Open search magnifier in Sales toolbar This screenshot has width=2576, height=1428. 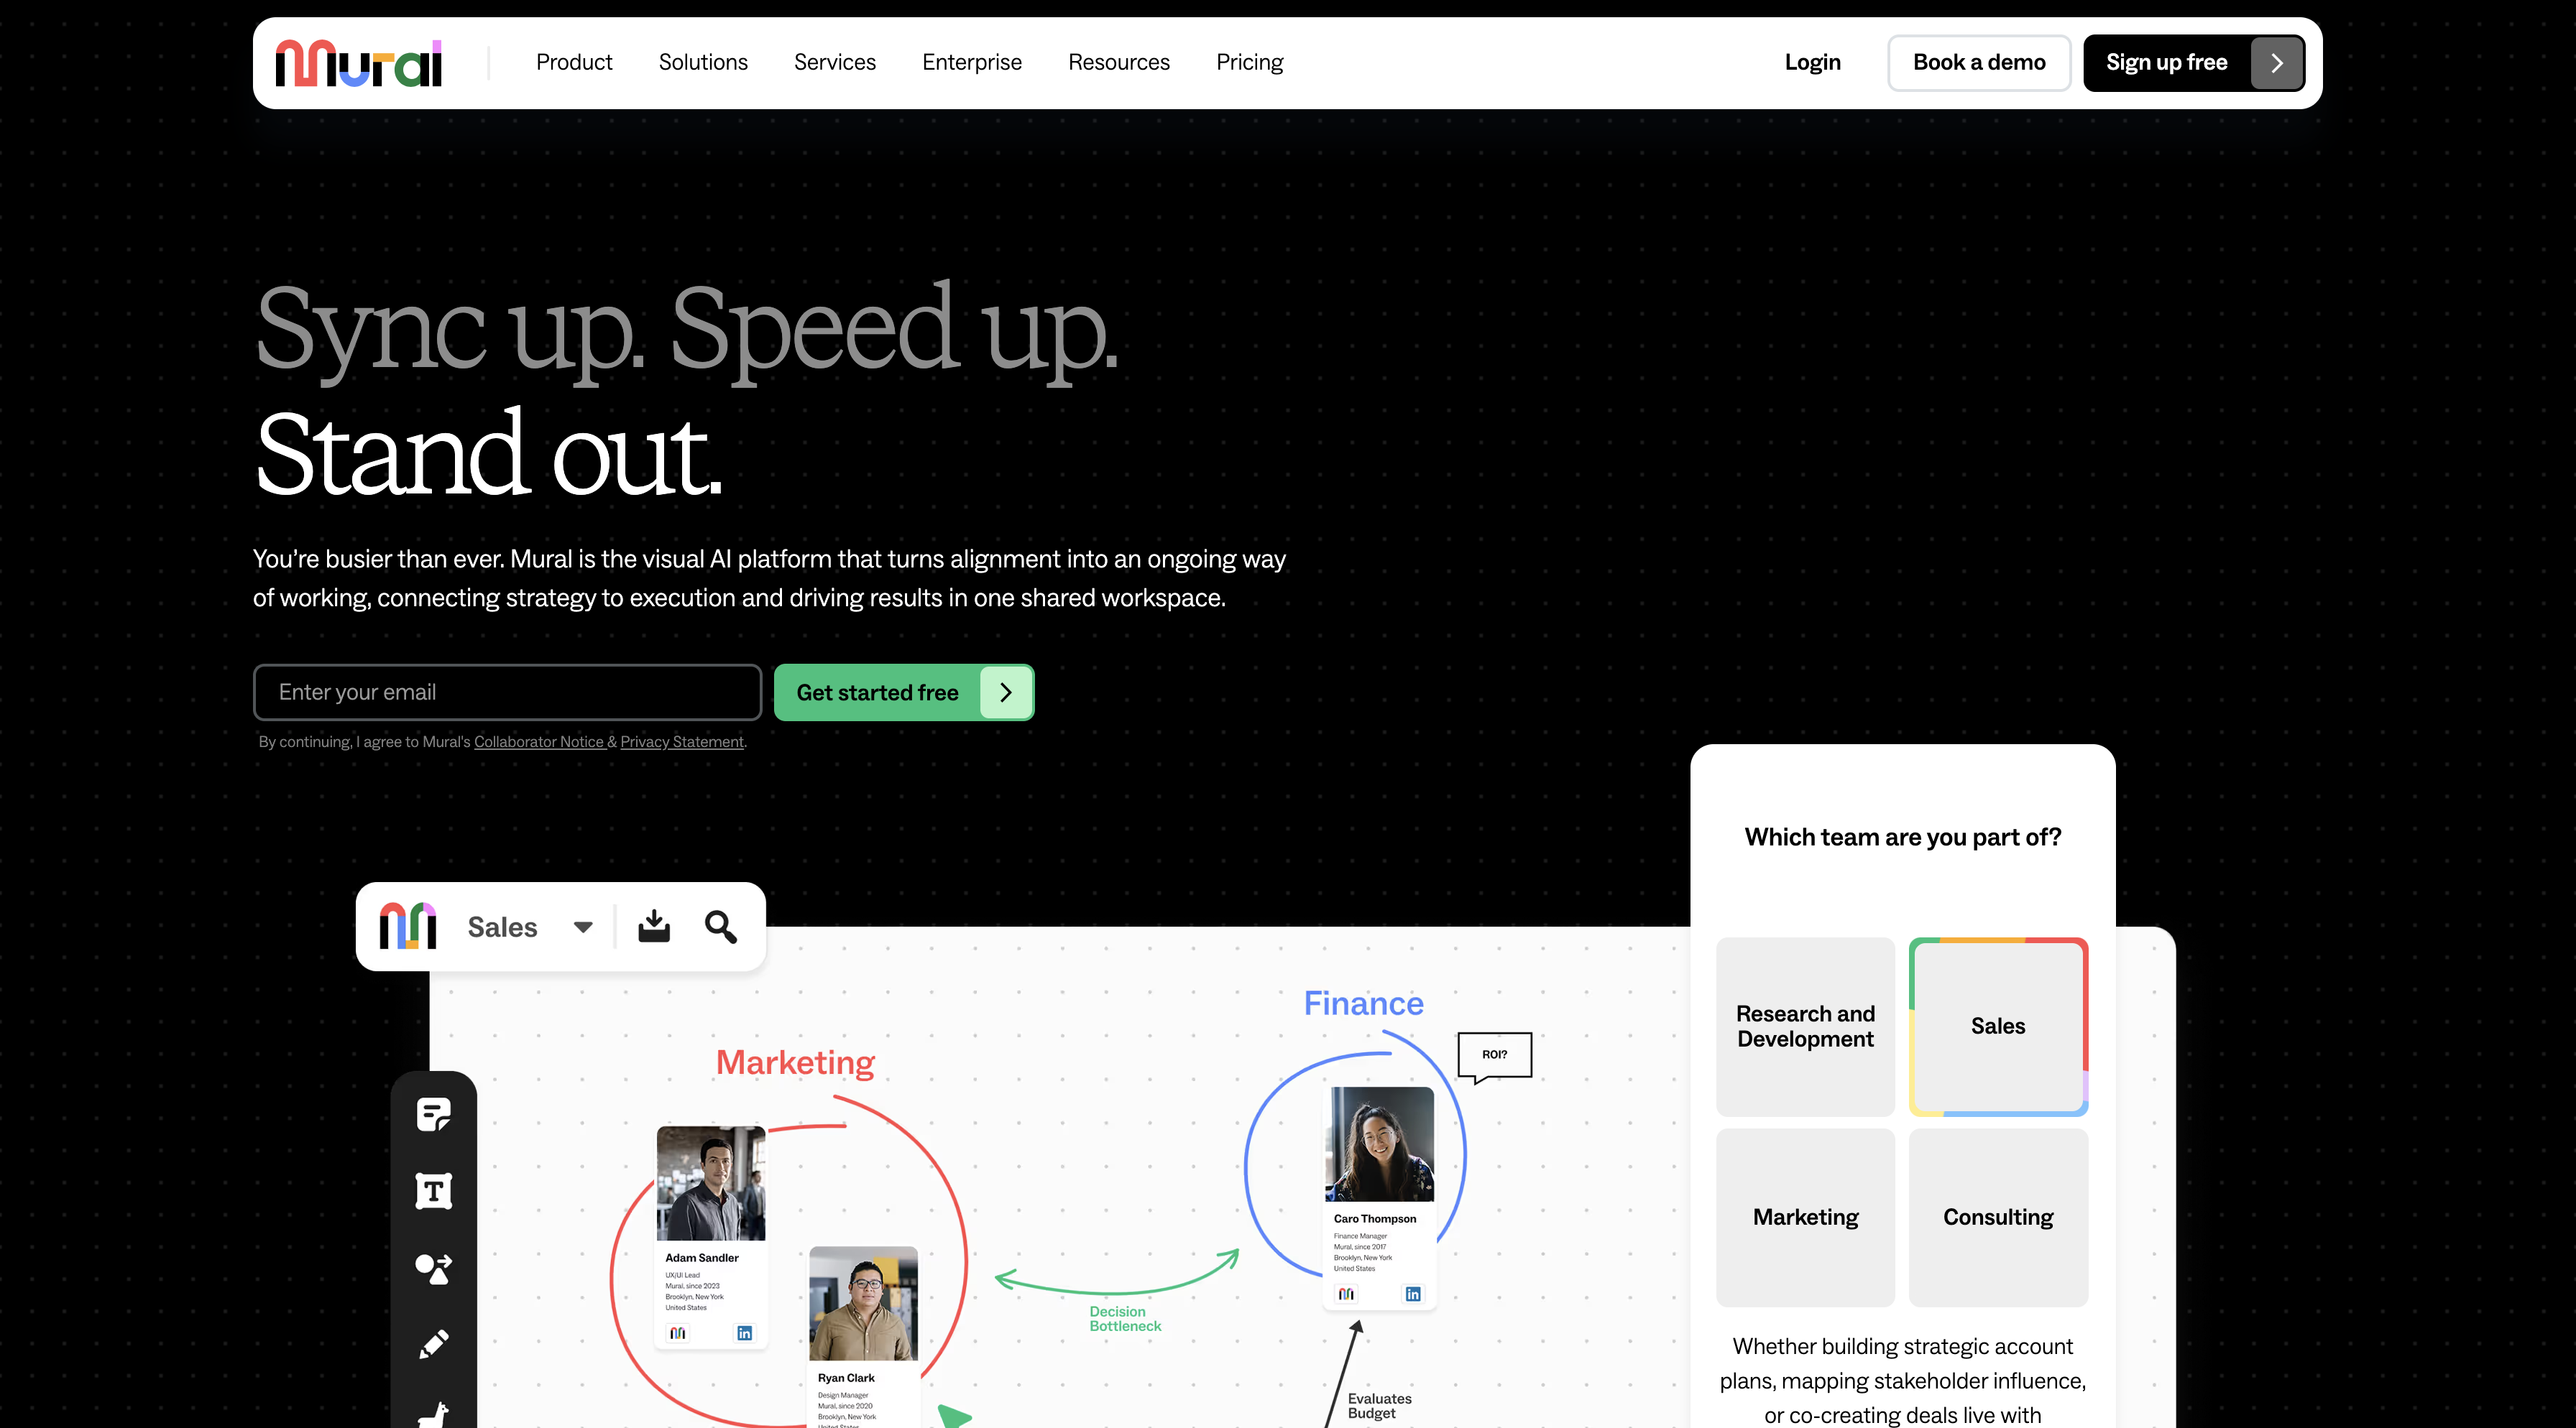coord(720,927)
